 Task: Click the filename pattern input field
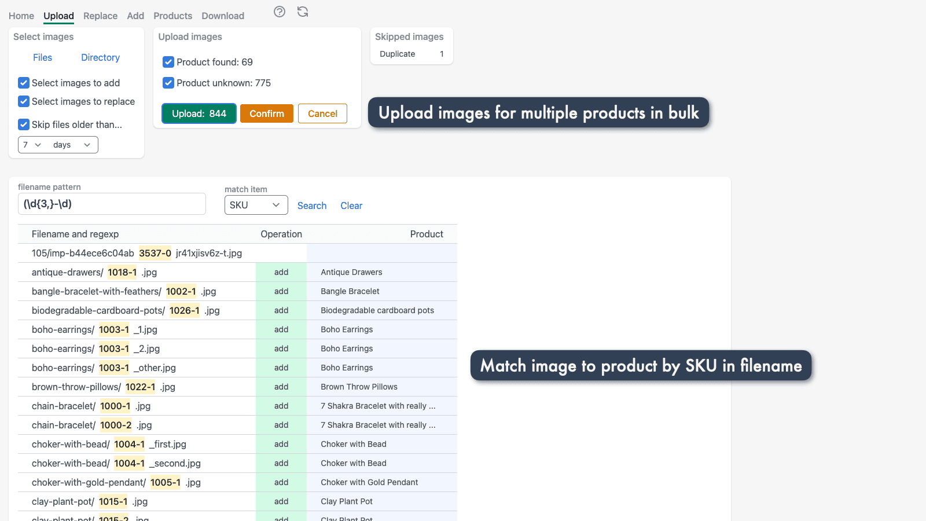tap(112, 204)
